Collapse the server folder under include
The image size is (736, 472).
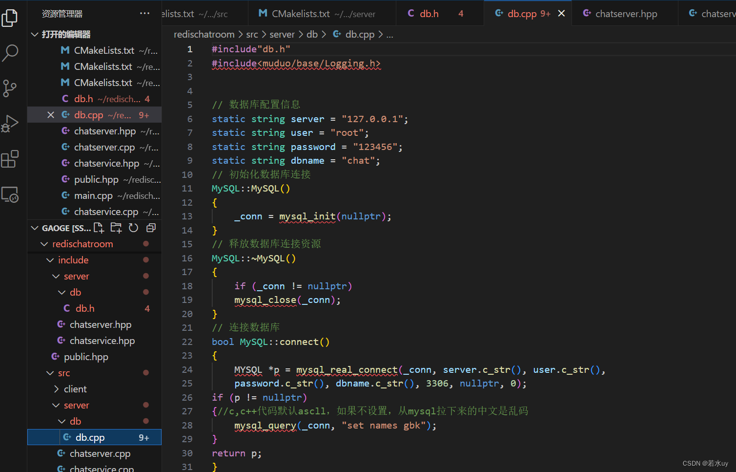click(56, 276)
